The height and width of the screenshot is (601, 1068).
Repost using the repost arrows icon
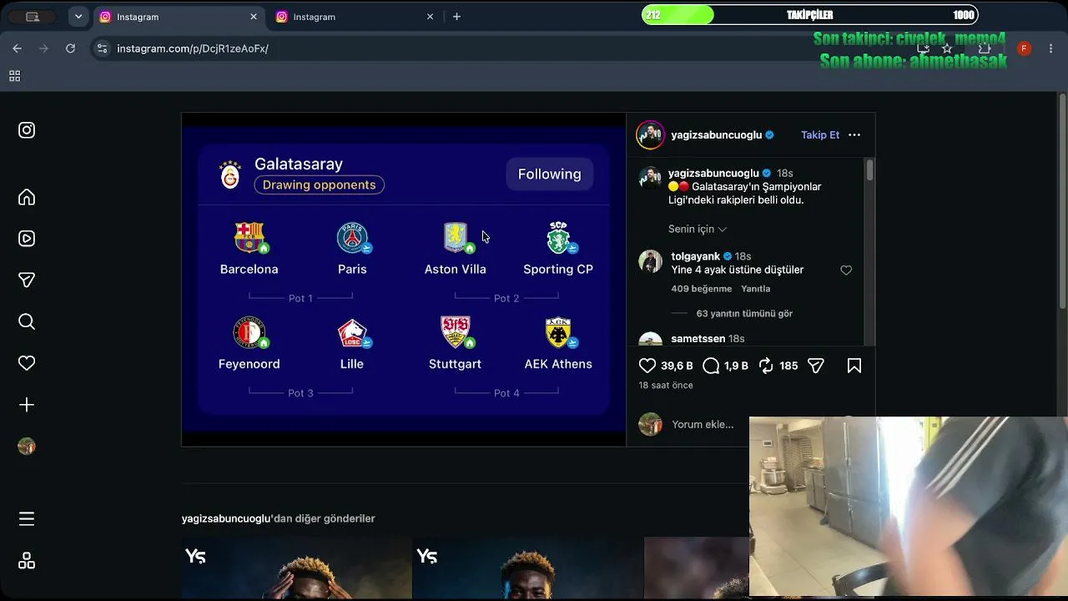pos(766,366)
